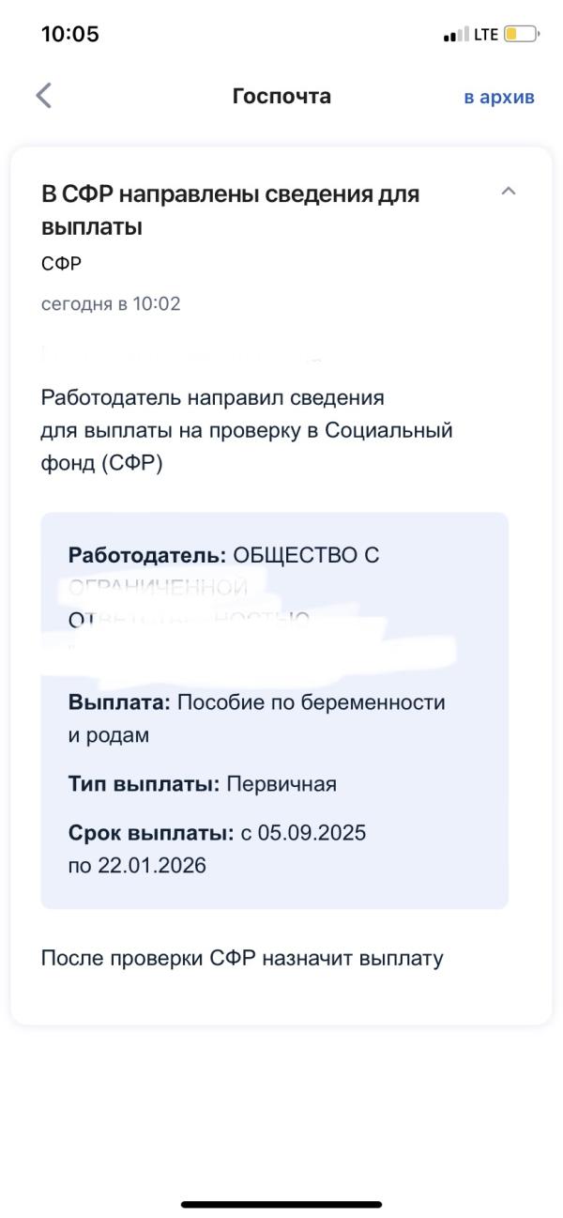The height and width of the screenshot is (1218, 563).
Task: Tap «Пособие по беременности» benefit text
Action: [311, 702]
